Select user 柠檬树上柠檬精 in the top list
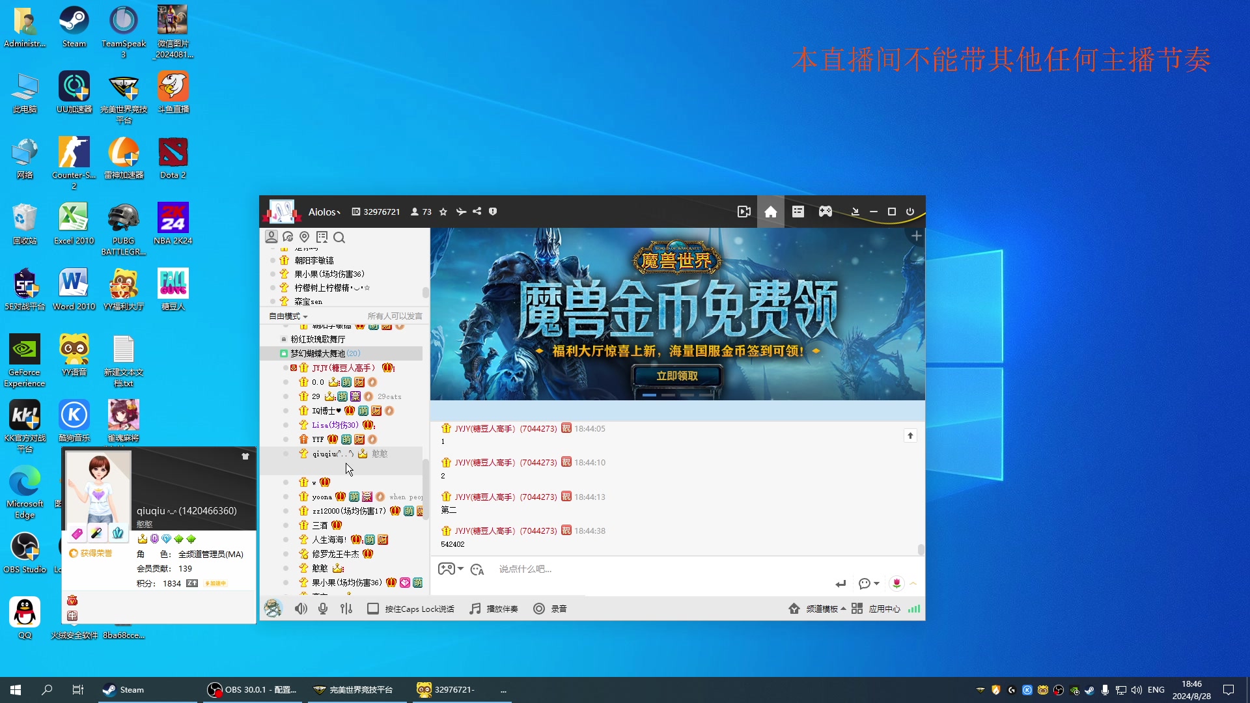Viewport: 1250px width, 703px height. (332, 288)
